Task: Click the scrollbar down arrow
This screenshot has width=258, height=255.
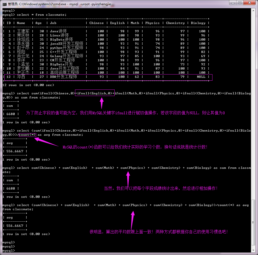Action: point(253,250)
